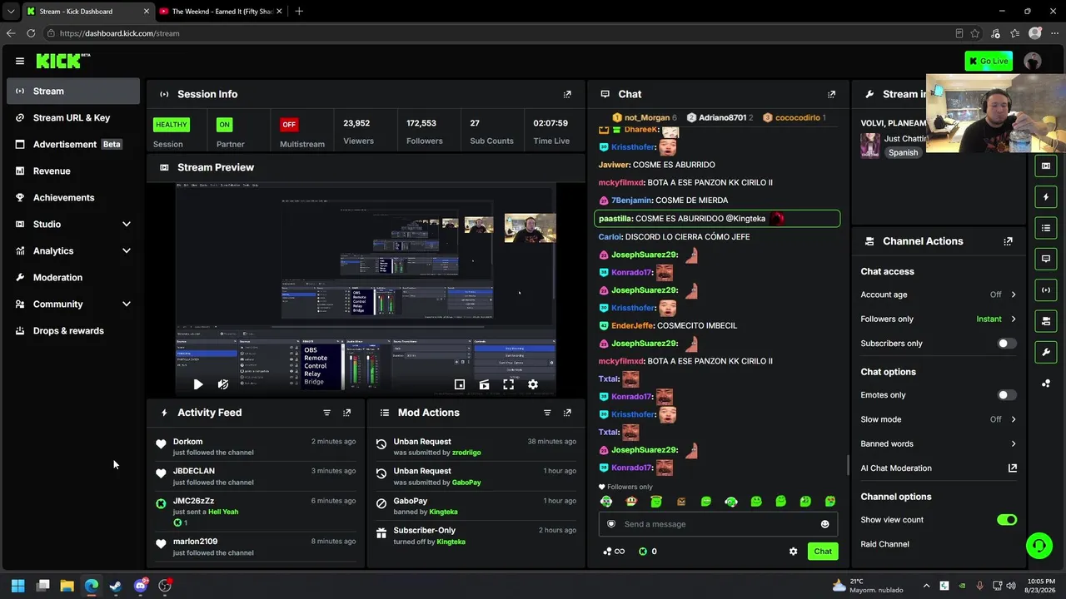Open Achievements in the sidebar
The width and height of the screenshot is (1066, 599).
73,198
